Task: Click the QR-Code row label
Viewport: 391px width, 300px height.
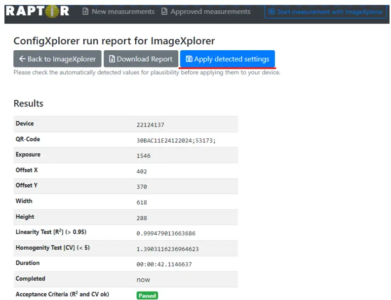Action: 28,139
